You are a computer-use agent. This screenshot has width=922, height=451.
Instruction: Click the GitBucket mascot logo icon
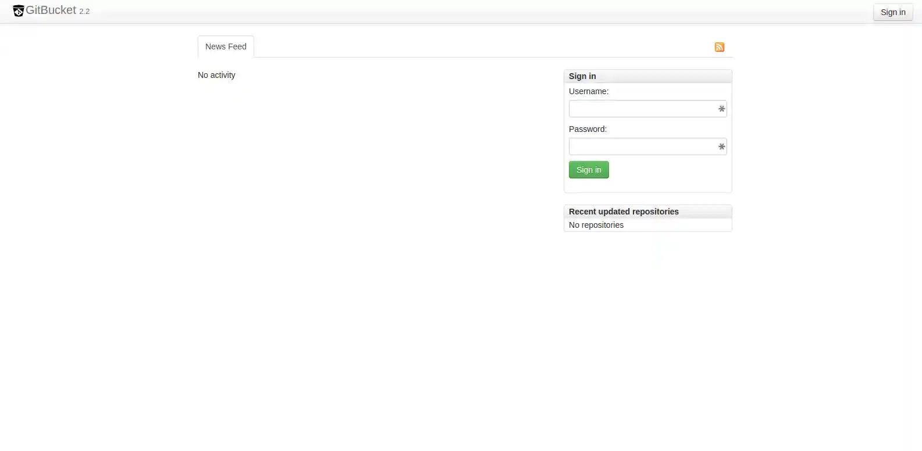click(19, 11)
